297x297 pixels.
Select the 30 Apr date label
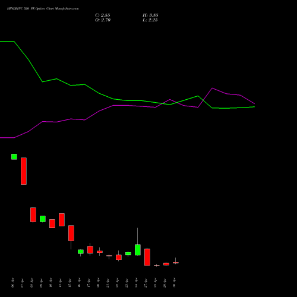tap(174, 283)
